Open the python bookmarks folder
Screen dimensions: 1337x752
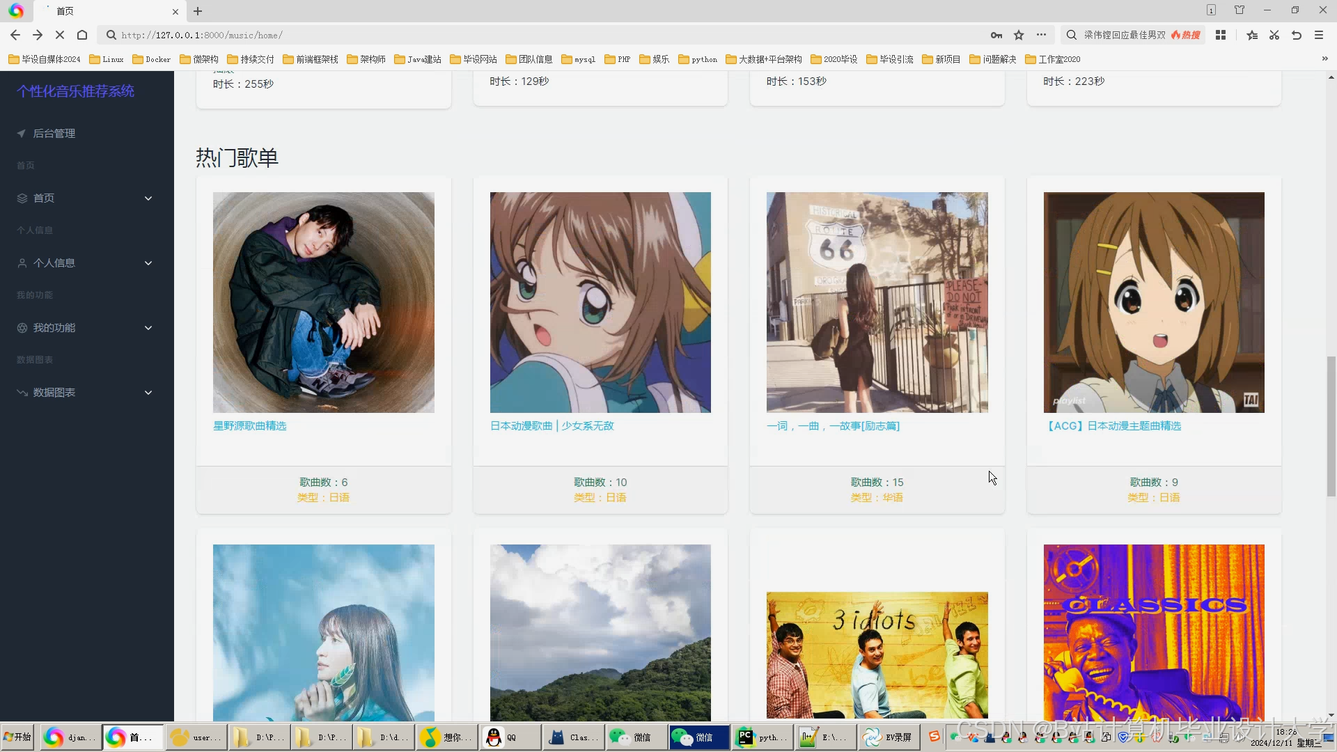click(698, 59)
